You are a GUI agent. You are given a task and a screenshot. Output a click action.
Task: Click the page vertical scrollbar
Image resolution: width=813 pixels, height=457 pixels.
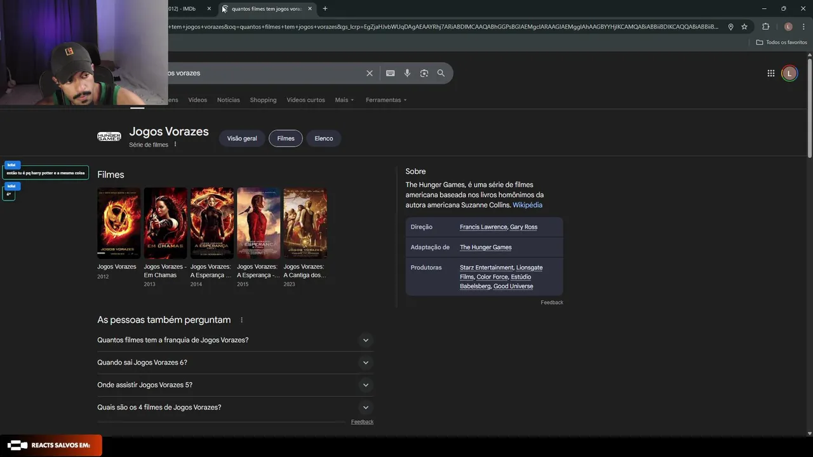point(809,108)
